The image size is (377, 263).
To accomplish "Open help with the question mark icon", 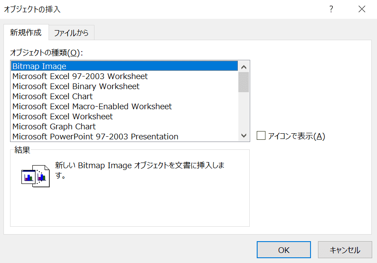I will click(x=331, y=9).
